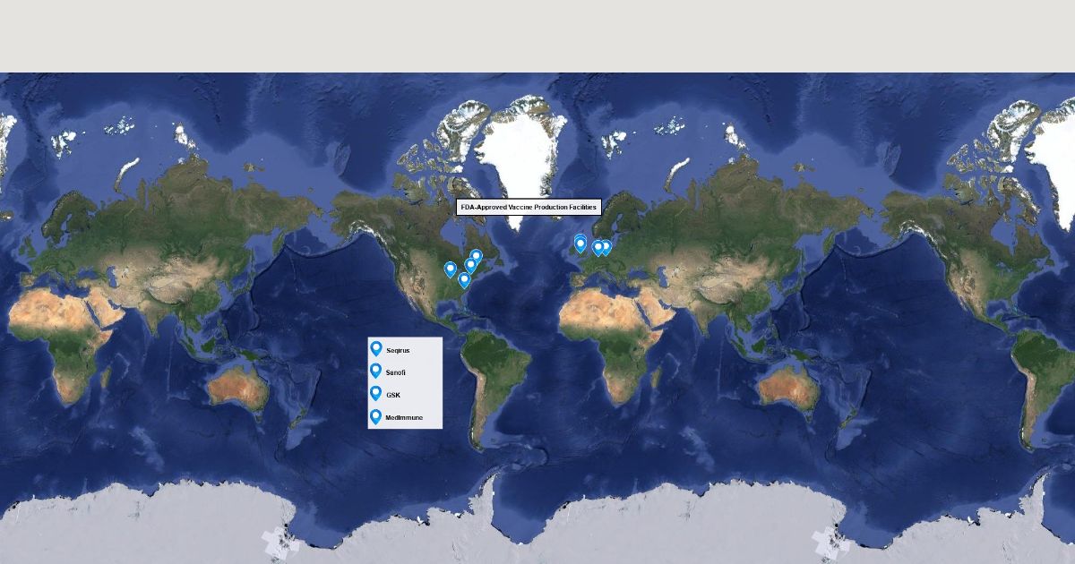1075x564 pixels.
Task: Select the northernmost marker near Quebec
Action: tap(476, 257)
